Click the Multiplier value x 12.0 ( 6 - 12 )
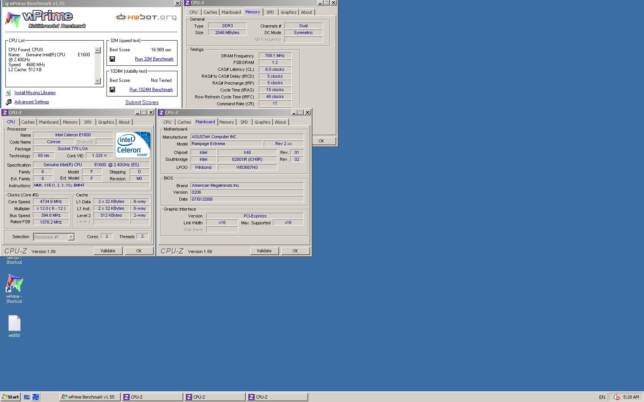Image resolution: width=644 pixels, height=402 pixels. pos(51,208)
